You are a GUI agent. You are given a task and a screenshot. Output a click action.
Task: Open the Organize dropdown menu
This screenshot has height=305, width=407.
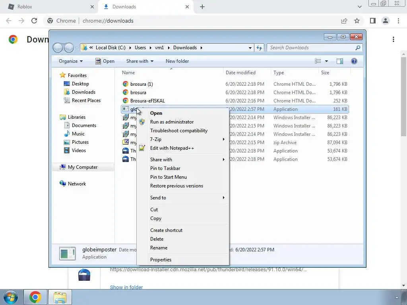(71, 61)
